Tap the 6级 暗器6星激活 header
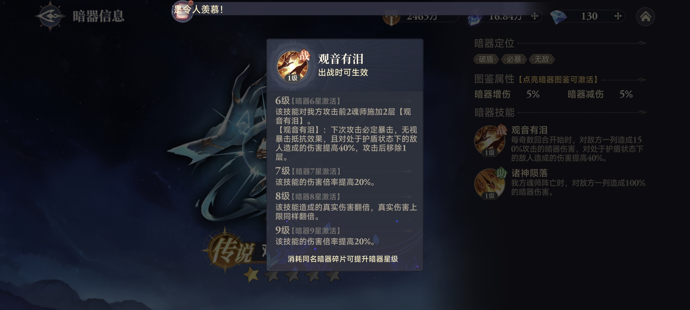The width and height of the screenshot is (690, 310). [308, 101]
